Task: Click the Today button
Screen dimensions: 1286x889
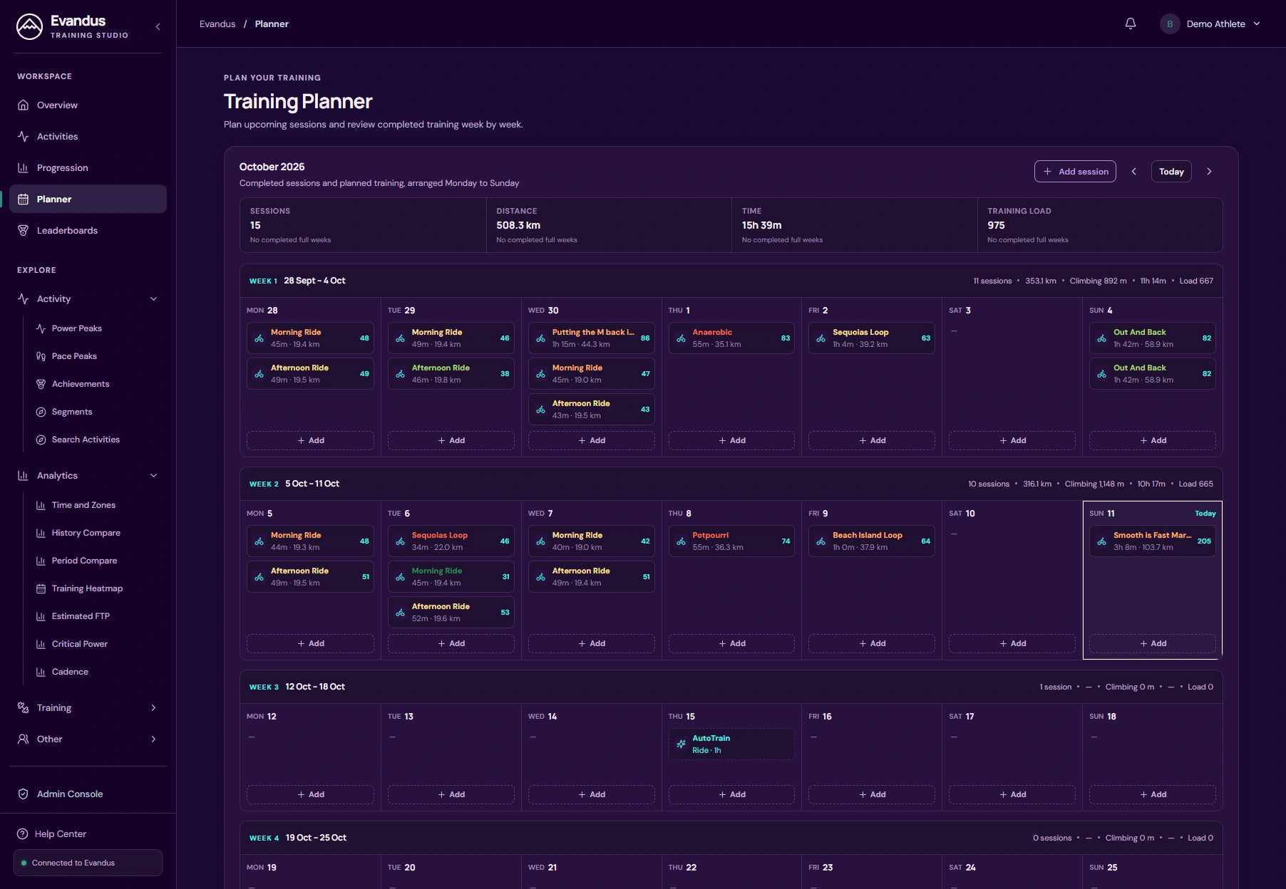Action: pos(1171,171)
